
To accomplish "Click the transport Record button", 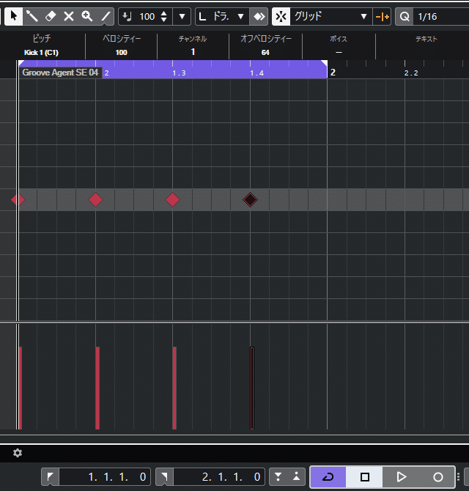I will (x=437, y=477).
